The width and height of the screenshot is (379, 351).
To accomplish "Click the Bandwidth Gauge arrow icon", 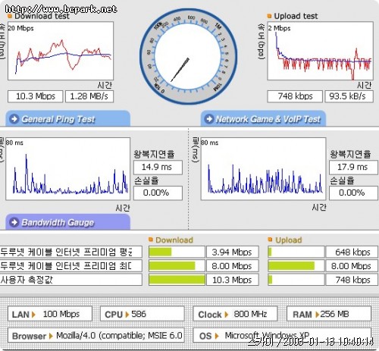I will pos(14,222).
